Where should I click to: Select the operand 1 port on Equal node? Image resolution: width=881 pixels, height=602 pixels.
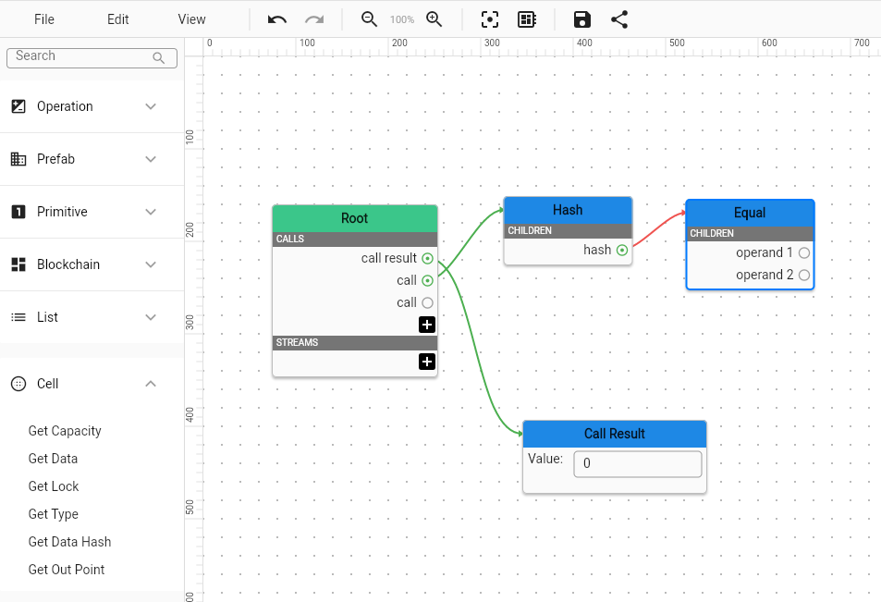[x=803, y=252]
